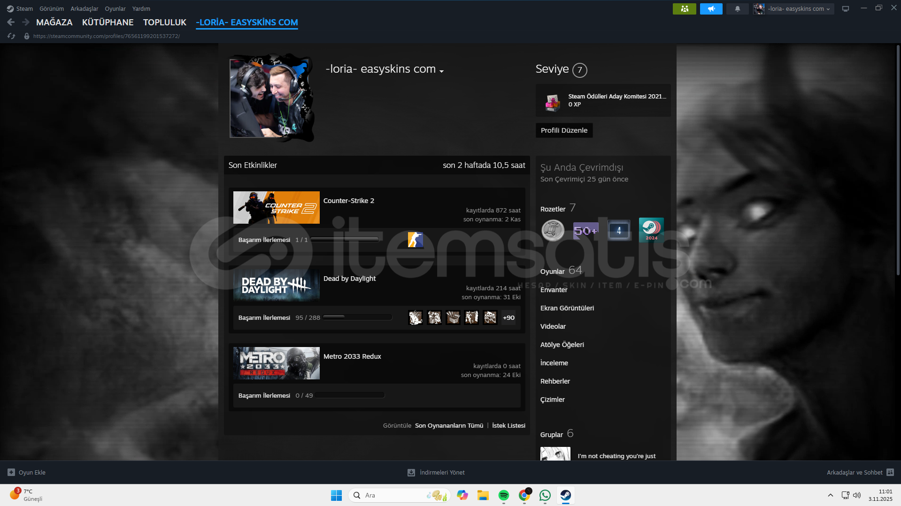Click the back navigation arrow
Viewport: 901px width, 506px height.
(x=11, y=22)
